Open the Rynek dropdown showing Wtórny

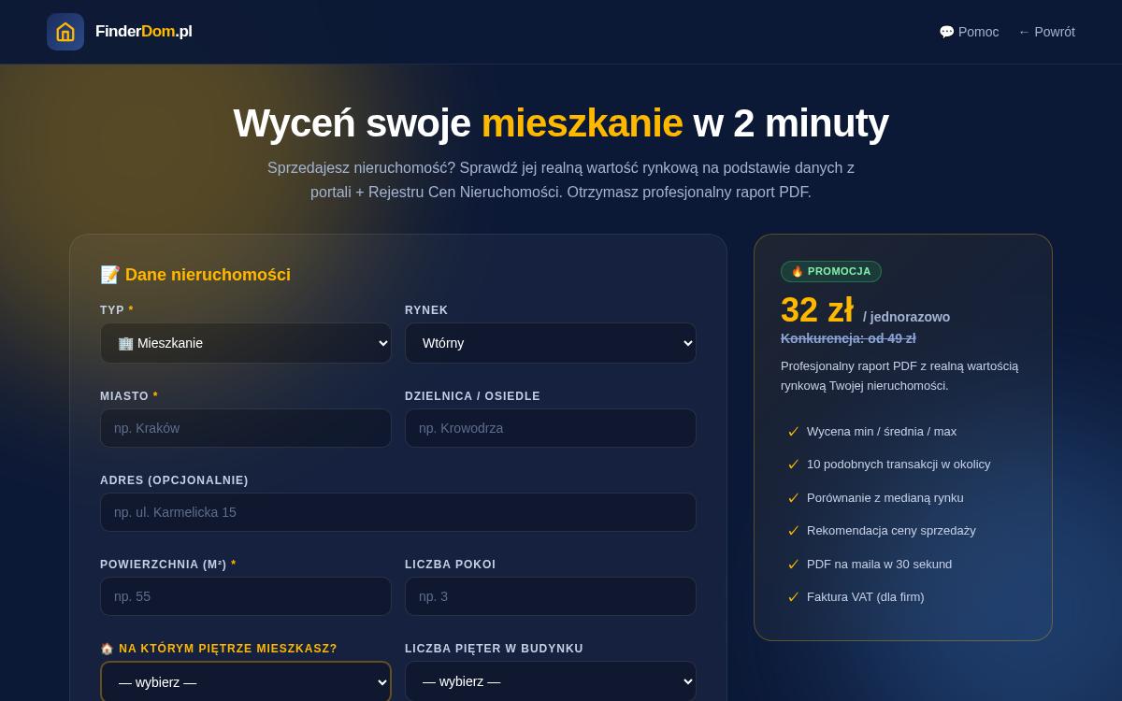(551, 343)
